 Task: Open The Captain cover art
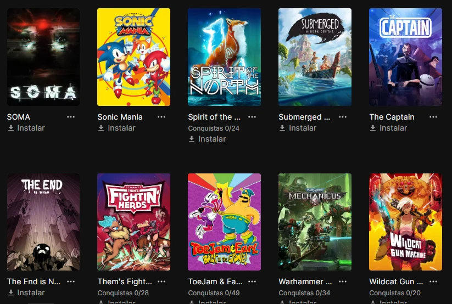pos(405,57)
